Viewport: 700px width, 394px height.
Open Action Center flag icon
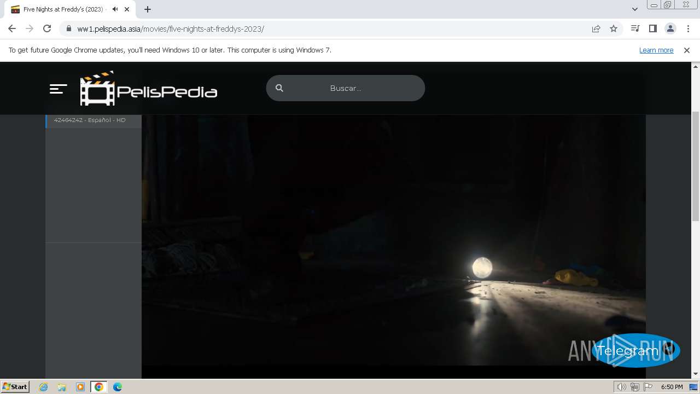click(648, 387)
